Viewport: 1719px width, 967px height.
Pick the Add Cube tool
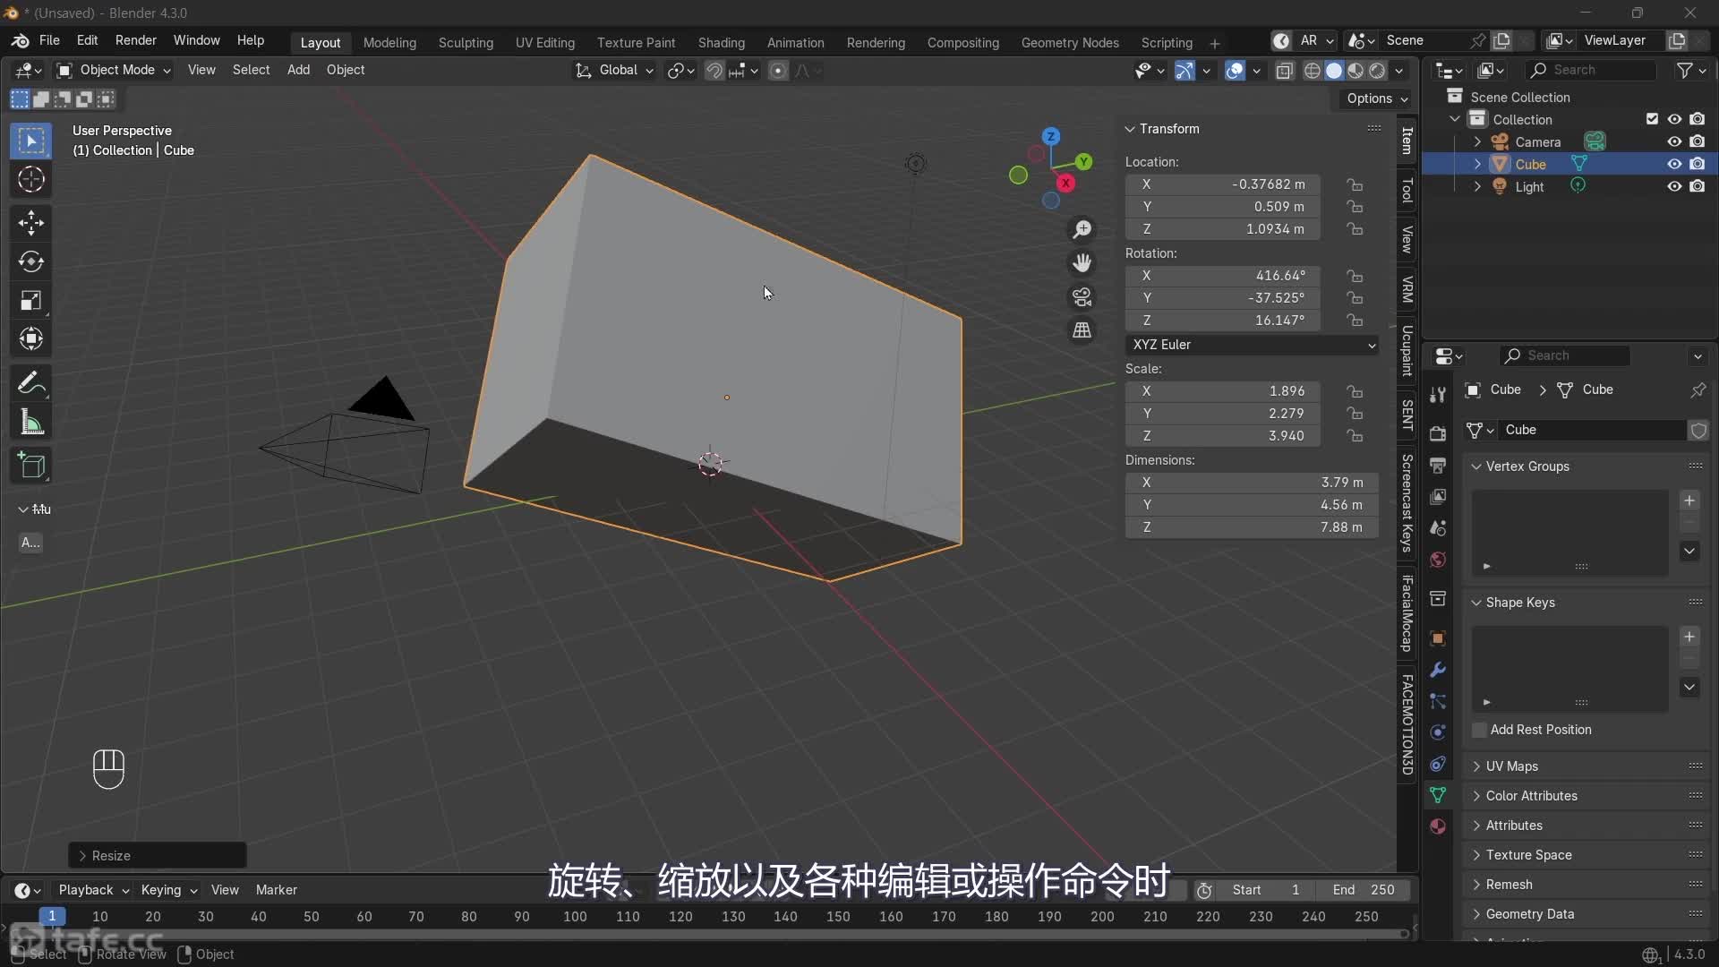(30, 465)
